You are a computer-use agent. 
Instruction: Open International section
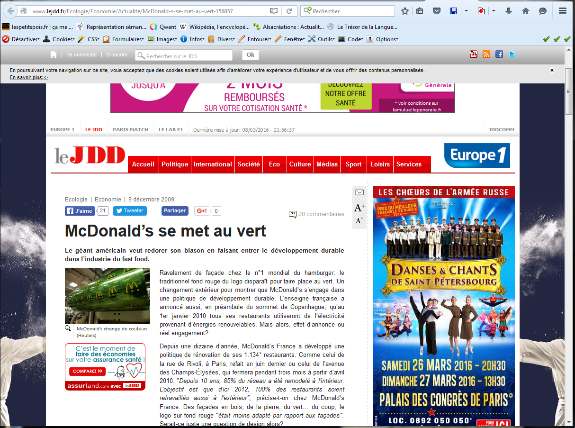[213, 164]
